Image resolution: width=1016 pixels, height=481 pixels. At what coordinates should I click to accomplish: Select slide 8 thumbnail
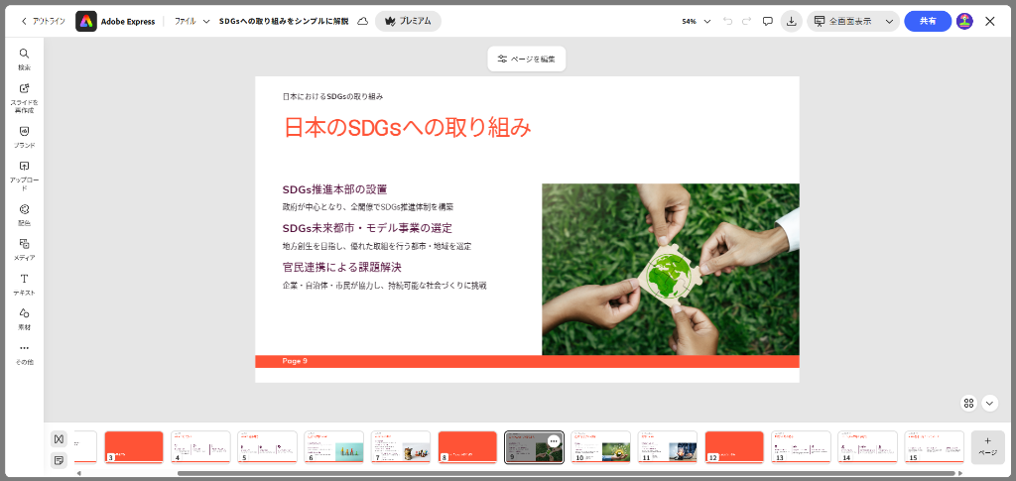(468, 447)
